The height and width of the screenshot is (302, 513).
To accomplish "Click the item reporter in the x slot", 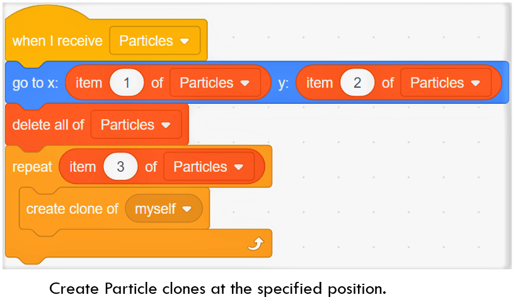I will 88,83.
